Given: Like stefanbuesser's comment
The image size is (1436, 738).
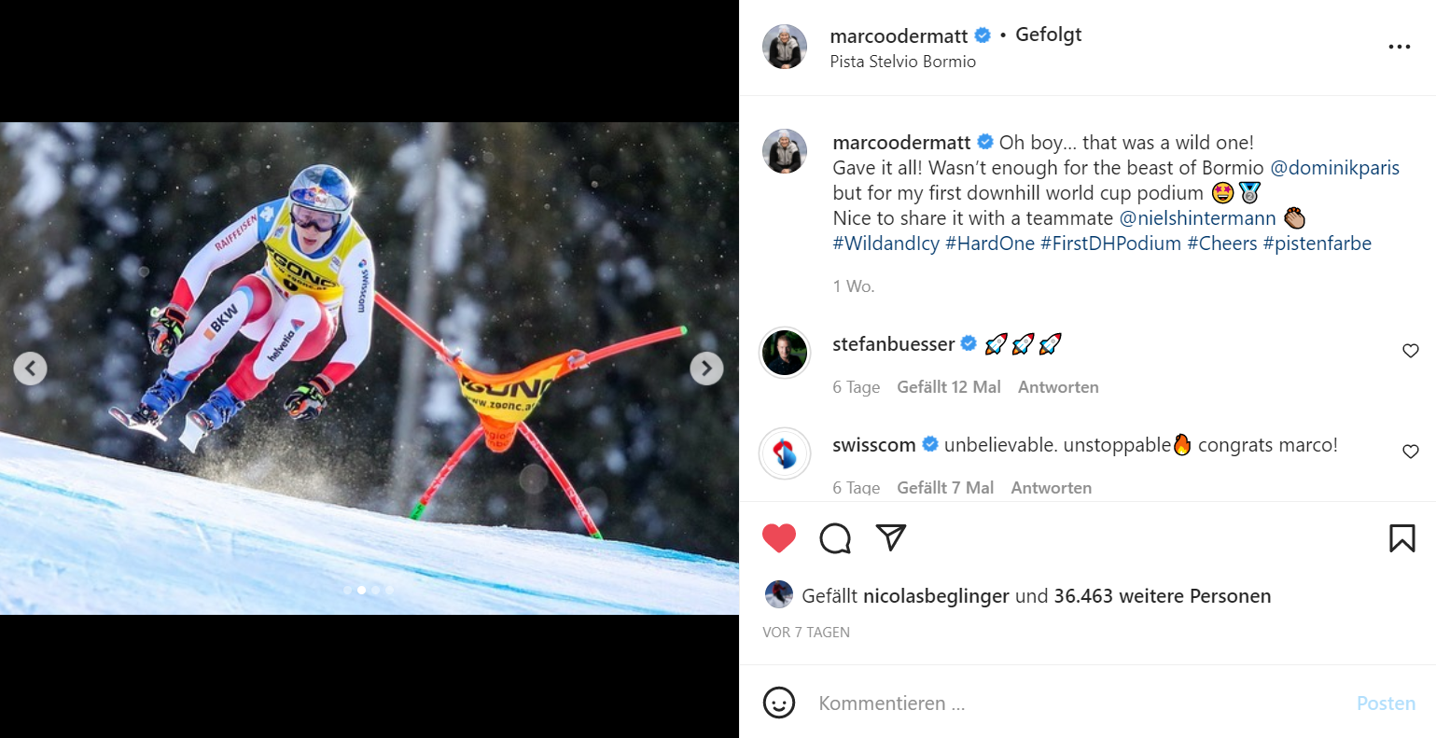Looking at the screenshot, I should coord(1410,351).
